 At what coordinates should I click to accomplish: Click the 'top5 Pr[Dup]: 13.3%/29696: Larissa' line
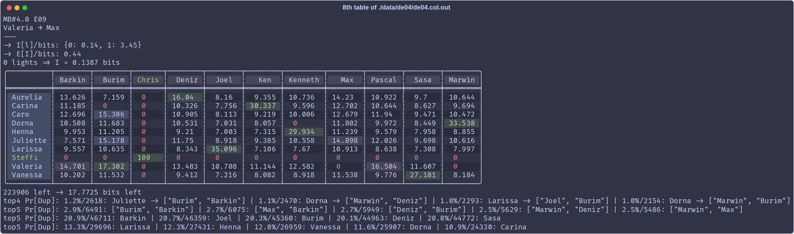[x=265, y=227]
